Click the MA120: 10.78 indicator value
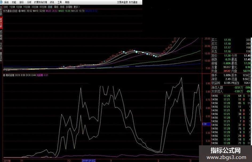 coord(78,11)
